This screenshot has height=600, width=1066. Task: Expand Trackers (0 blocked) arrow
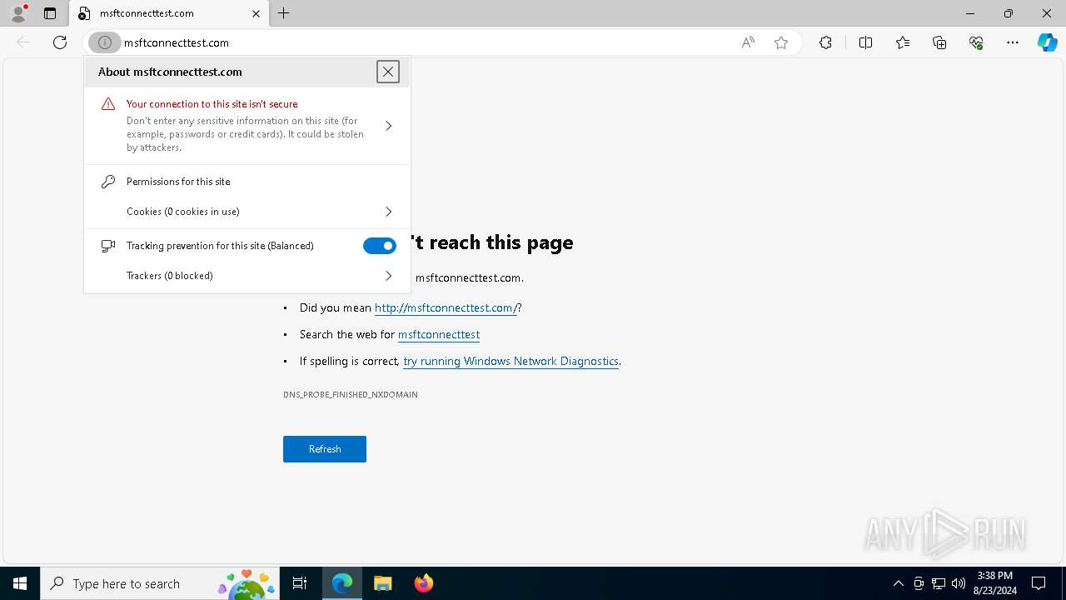(x=389, y=276)
